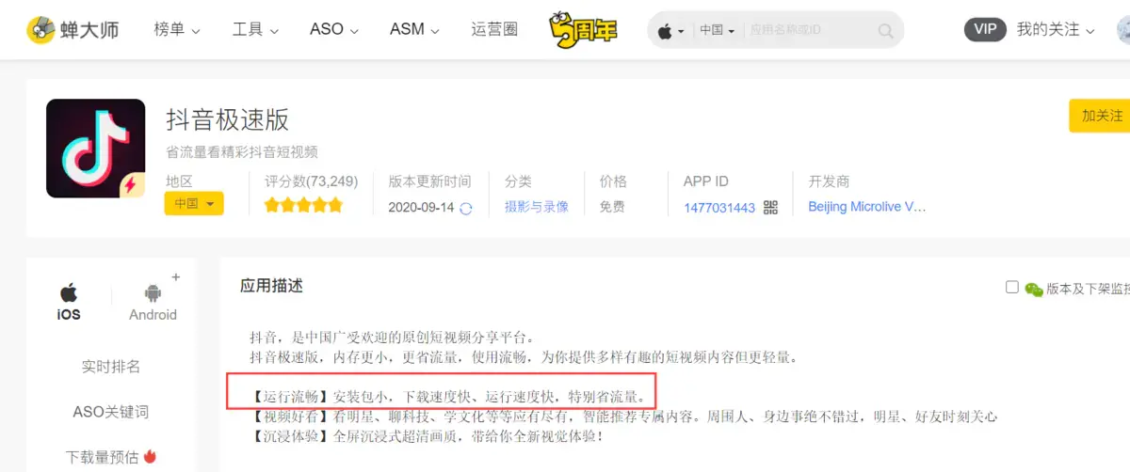
Task: Open APP ID link 1477031443
Action: 719,208
